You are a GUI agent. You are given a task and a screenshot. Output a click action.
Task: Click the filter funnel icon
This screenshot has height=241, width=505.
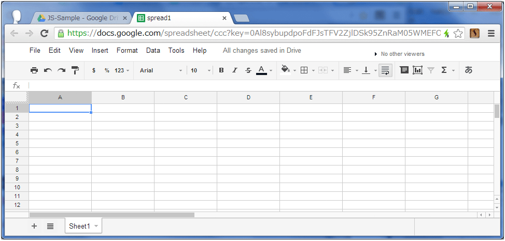coord(431,70)
